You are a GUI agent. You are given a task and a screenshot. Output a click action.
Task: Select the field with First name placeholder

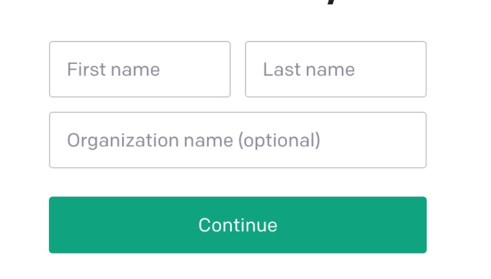coord(139,69)
